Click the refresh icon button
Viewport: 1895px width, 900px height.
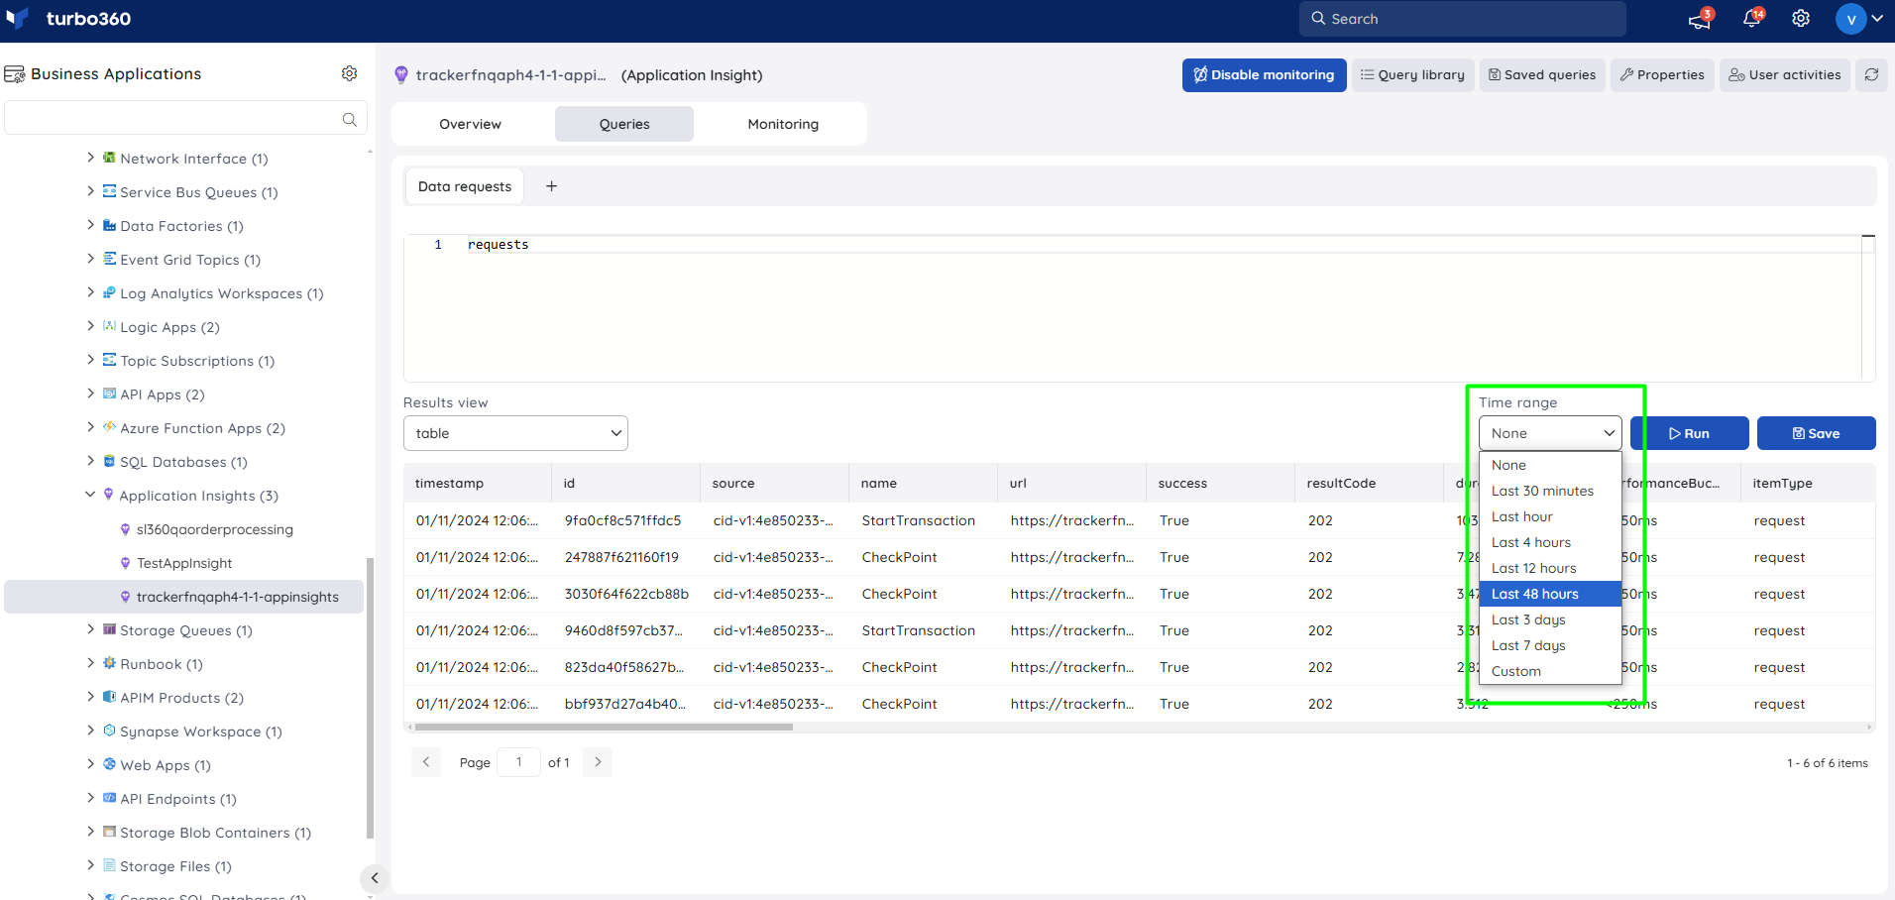coord(1871,74)
